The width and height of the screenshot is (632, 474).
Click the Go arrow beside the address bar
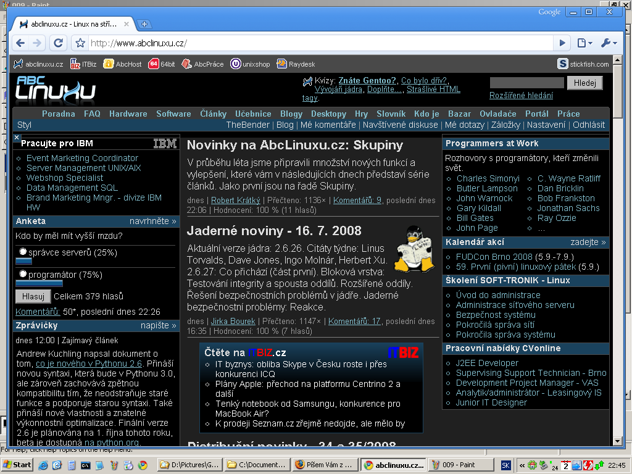[562, 43]
